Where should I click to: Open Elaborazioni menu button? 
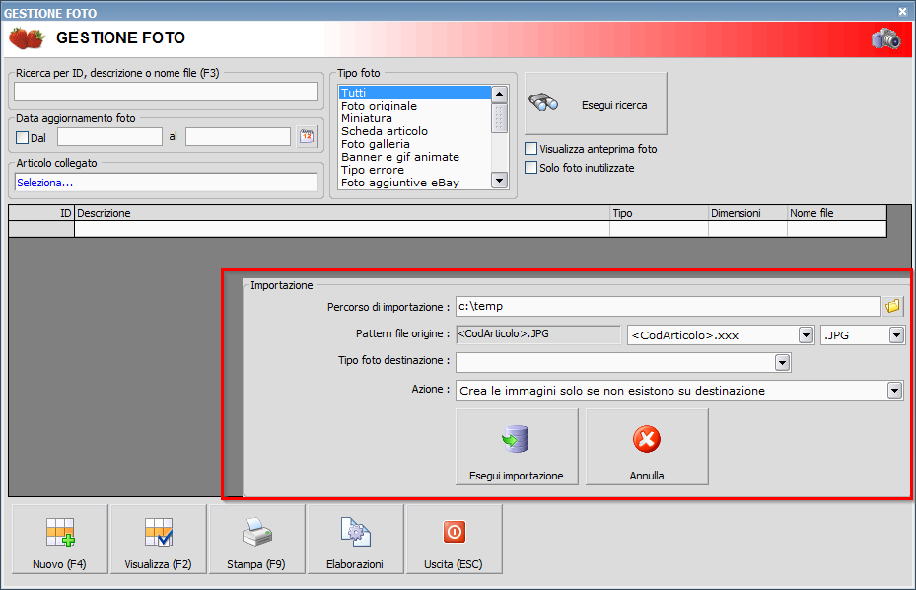click(x=355, y=539)
